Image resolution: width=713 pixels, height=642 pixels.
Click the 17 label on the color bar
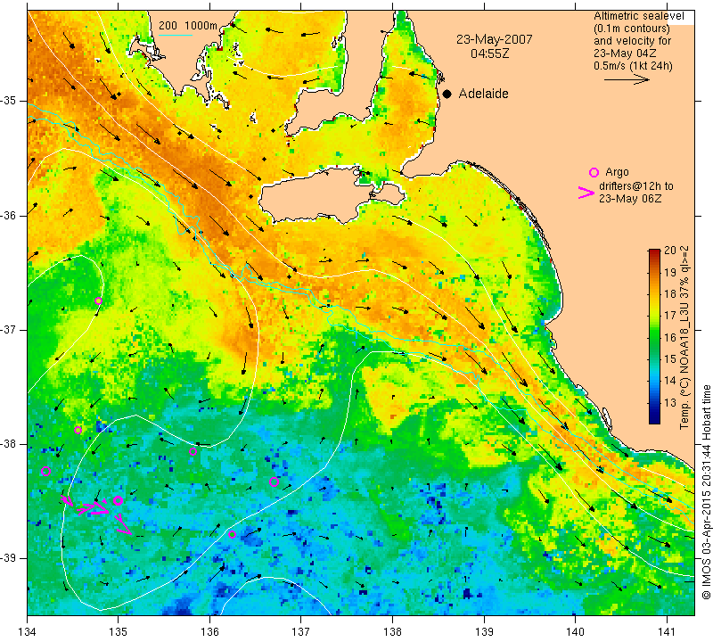(670, 316)
